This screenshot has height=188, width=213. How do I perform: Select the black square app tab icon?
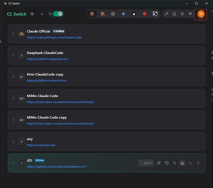[x=134, y=14]
